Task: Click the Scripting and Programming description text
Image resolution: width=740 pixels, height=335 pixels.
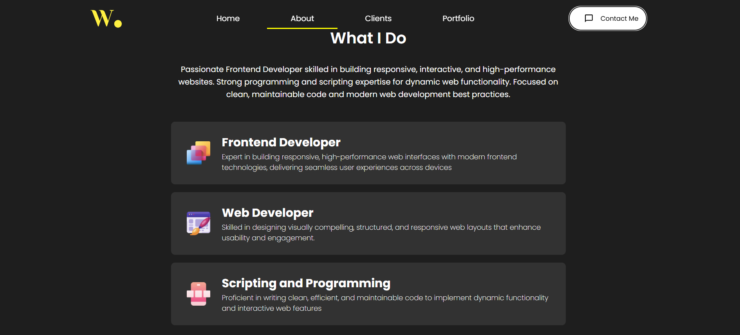Action: pos(384,303)
